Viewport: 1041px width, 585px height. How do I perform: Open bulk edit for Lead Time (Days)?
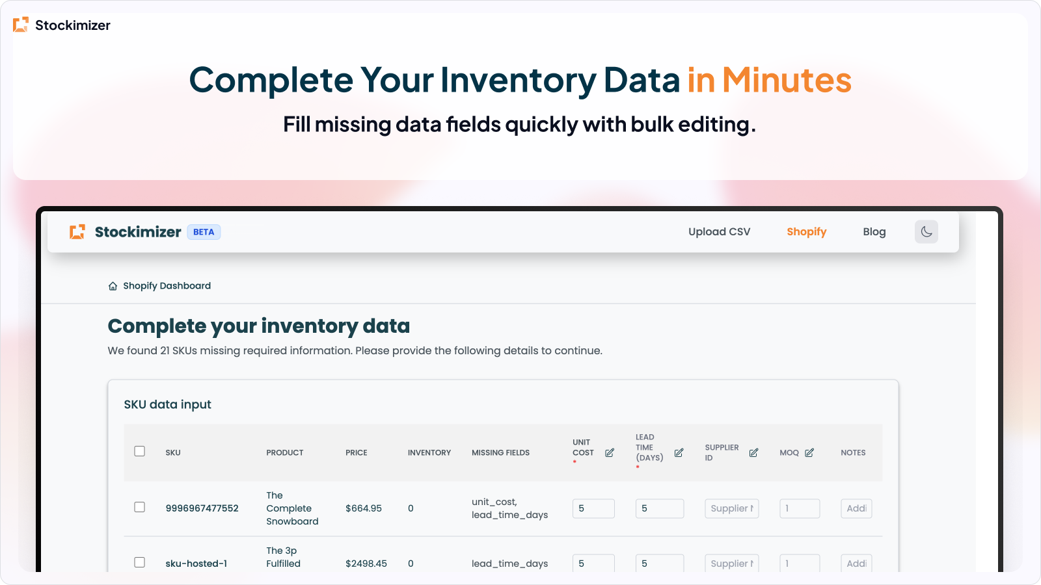pyautogui.click(x=679, y=452)
